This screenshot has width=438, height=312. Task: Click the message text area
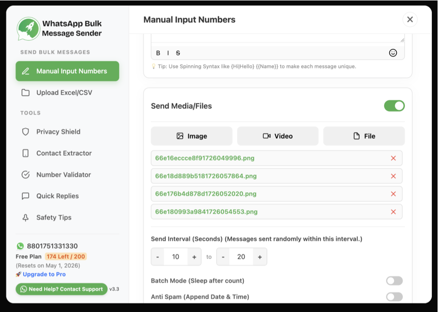coord(277,38)
